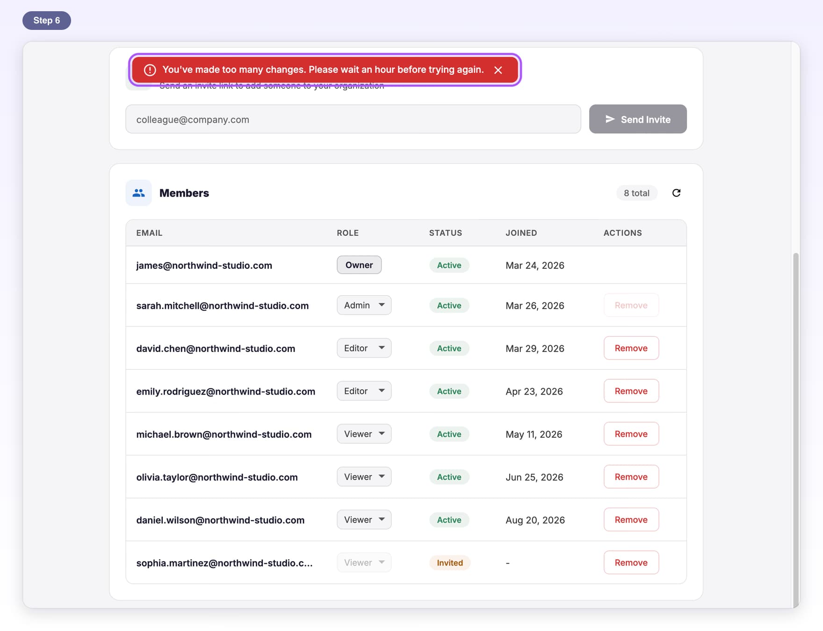
Task: Click the faded Remove button for sarah.mitchell
Action: (631, 305)
